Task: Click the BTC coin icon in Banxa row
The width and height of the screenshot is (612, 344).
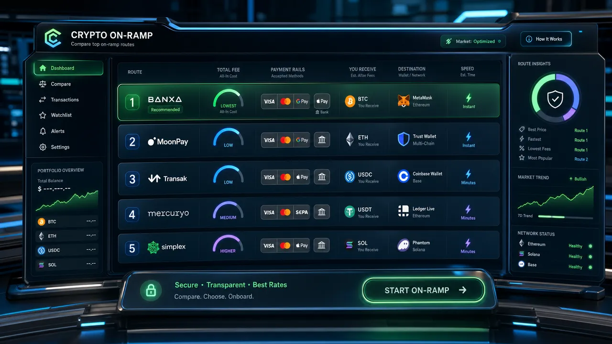Action: point(350,101)
